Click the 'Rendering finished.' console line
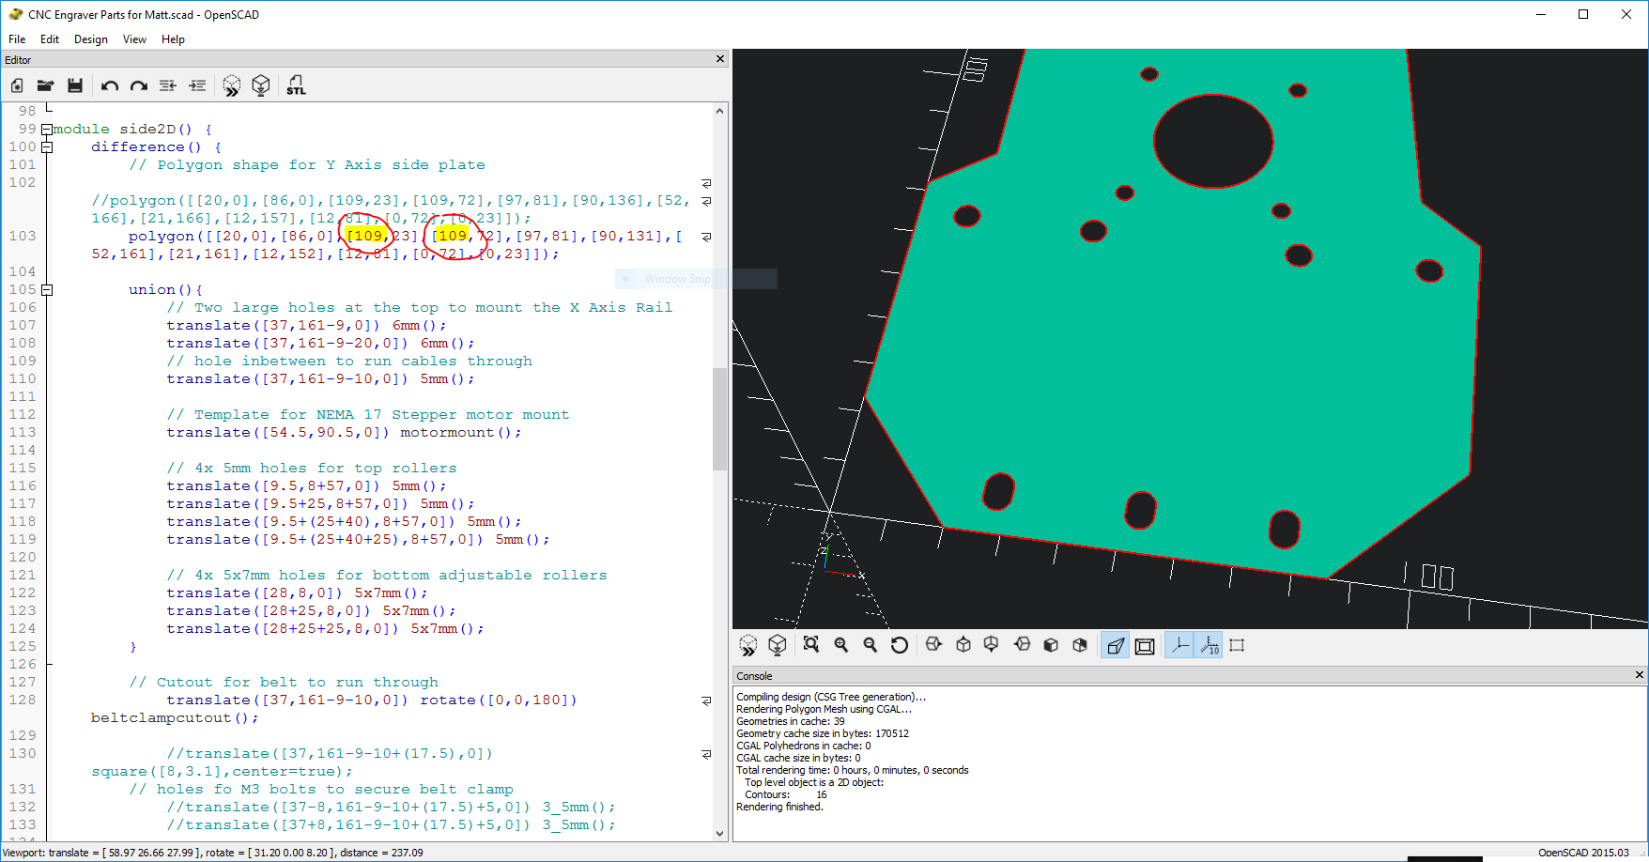Screen dimensions: 1649x862 tap(779, 807)
